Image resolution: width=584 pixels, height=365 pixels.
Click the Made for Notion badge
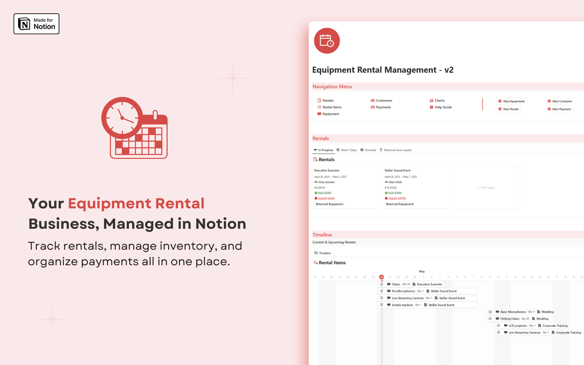[x=36, y=24]
